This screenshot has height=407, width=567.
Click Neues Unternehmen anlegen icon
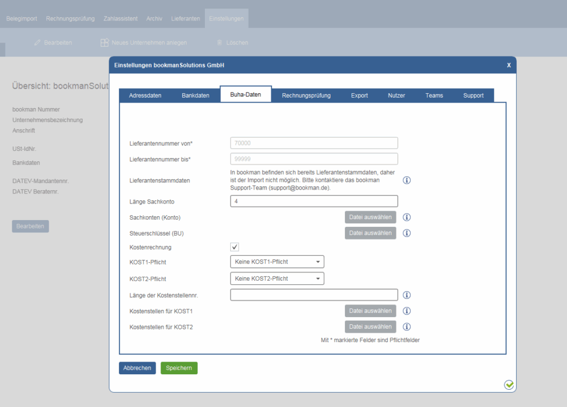point(105,43)
